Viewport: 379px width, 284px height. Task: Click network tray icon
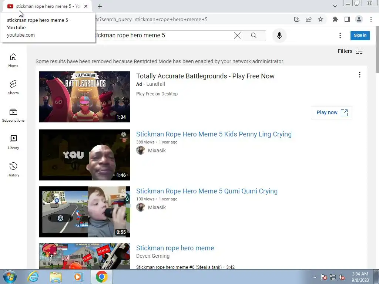tap(333, 277)
